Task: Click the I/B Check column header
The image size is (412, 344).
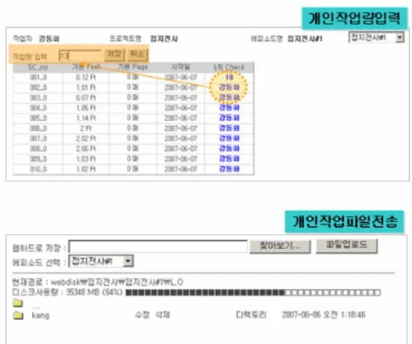Action: (229, 67)
